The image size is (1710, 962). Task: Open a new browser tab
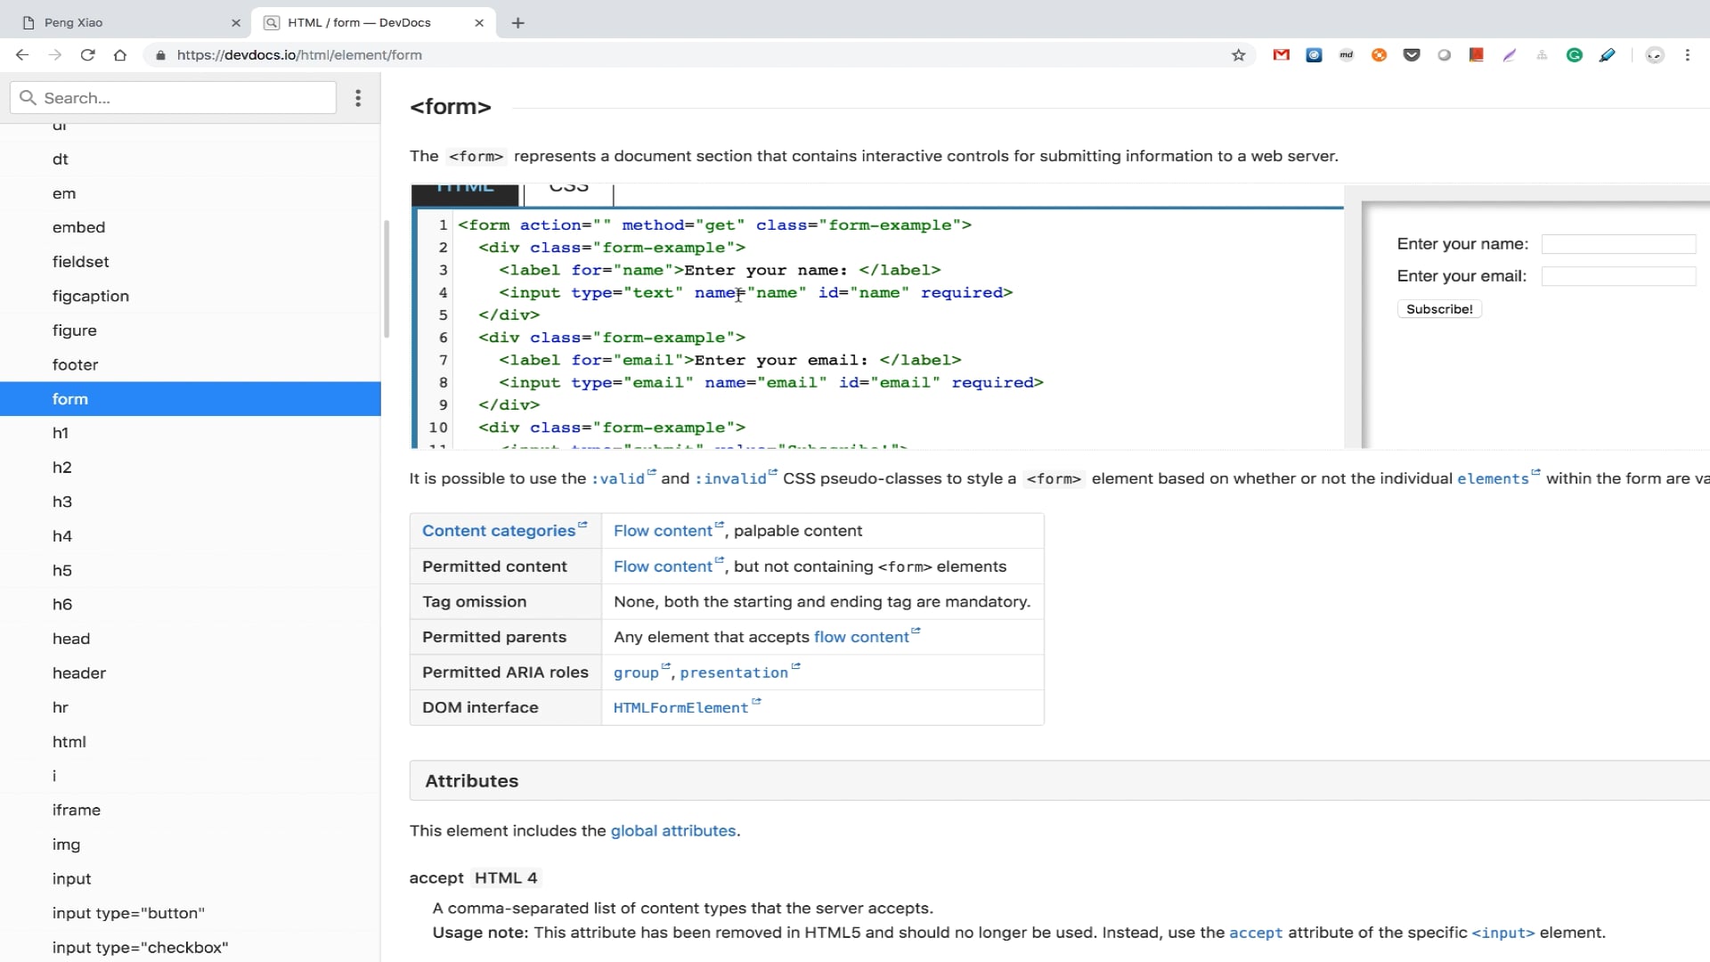[x=518, y=22]
